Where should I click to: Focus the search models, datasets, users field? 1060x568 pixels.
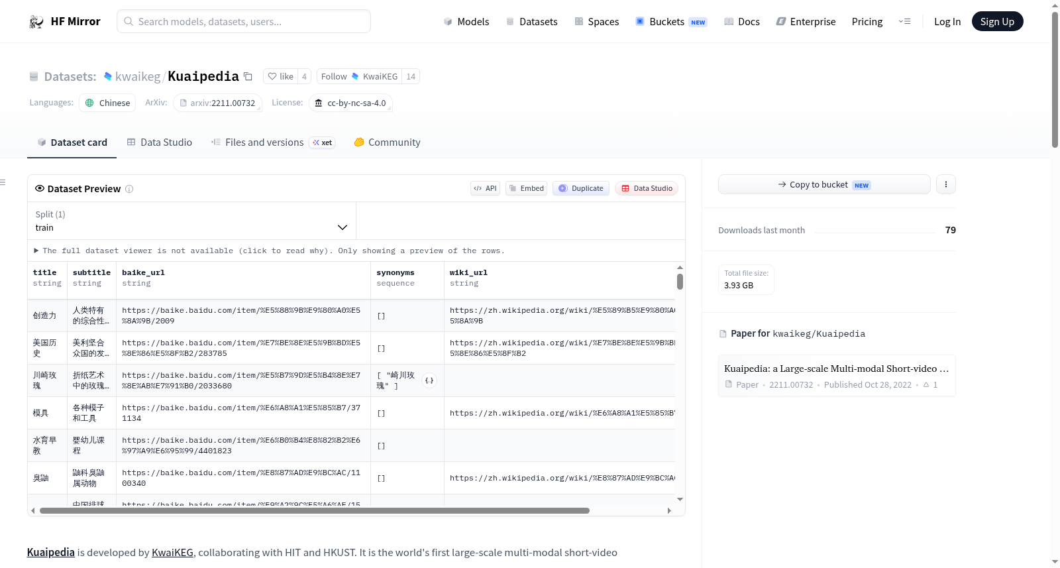(244, 21)
